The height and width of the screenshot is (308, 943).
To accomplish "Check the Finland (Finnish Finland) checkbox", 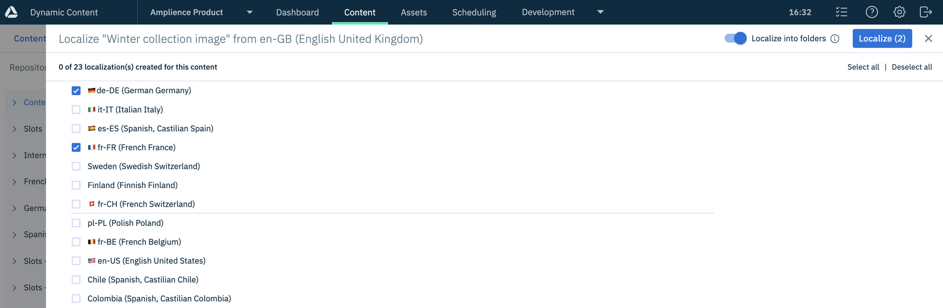I will click(x=76, y=185).
